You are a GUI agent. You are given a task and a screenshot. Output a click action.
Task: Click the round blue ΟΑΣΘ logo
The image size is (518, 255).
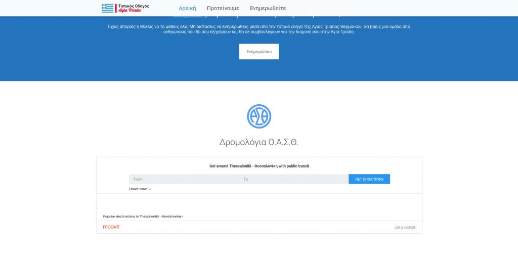click(x=259, y=116)
